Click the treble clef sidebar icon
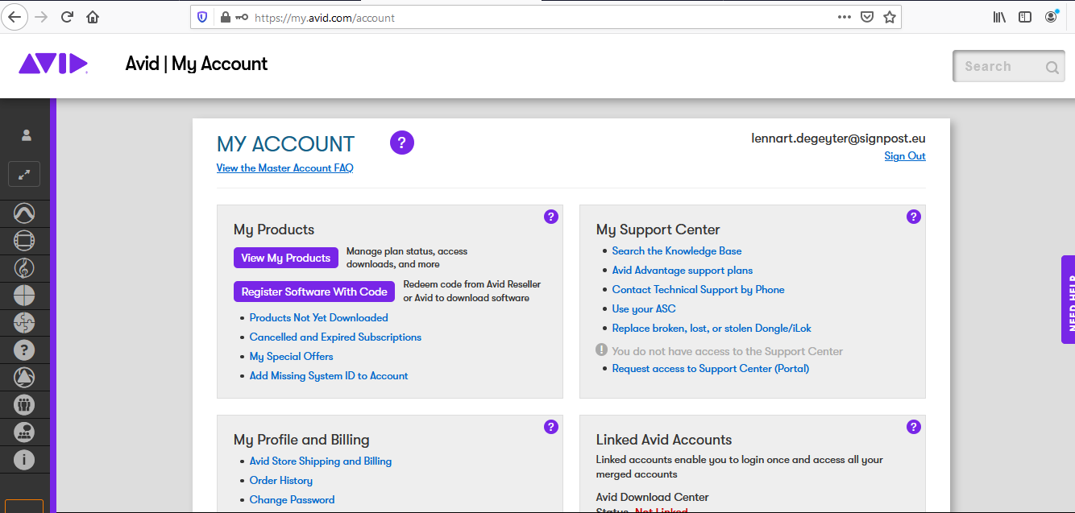 [x=24, y=267]
